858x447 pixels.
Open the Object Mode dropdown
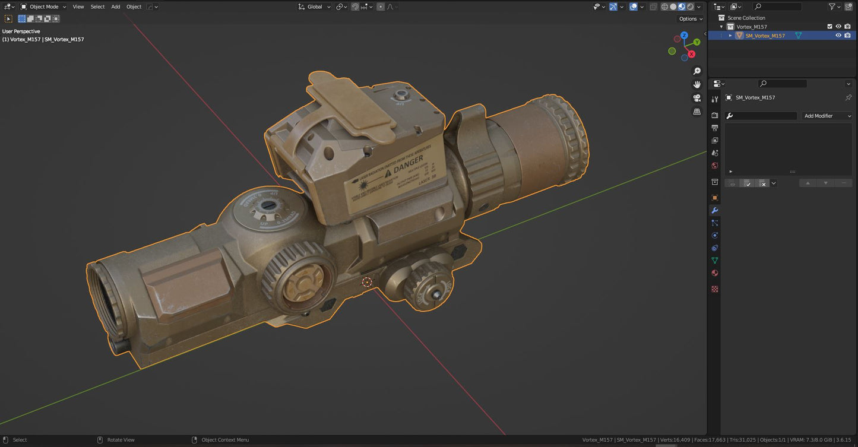[x=43, y=7]
